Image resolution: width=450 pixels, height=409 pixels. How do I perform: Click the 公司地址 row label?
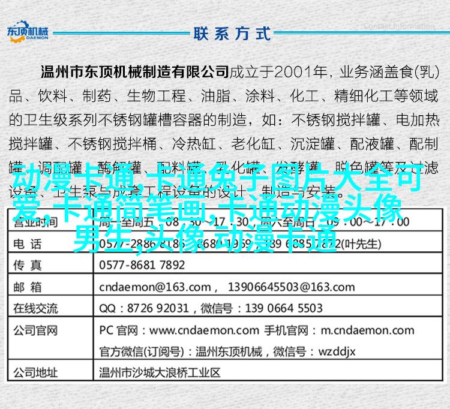[x=35, y=372]
